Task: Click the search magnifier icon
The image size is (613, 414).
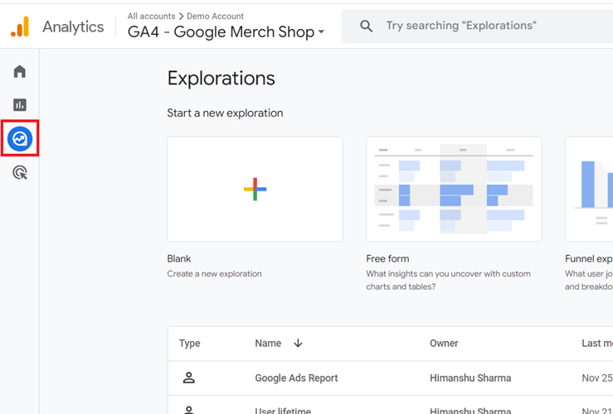Action: [x=367, y=26]
